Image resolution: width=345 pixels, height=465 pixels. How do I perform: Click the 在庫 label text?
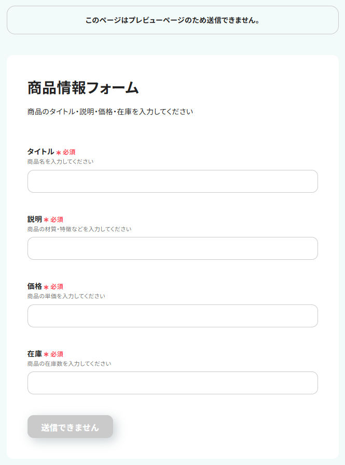(x=34, y=354)
